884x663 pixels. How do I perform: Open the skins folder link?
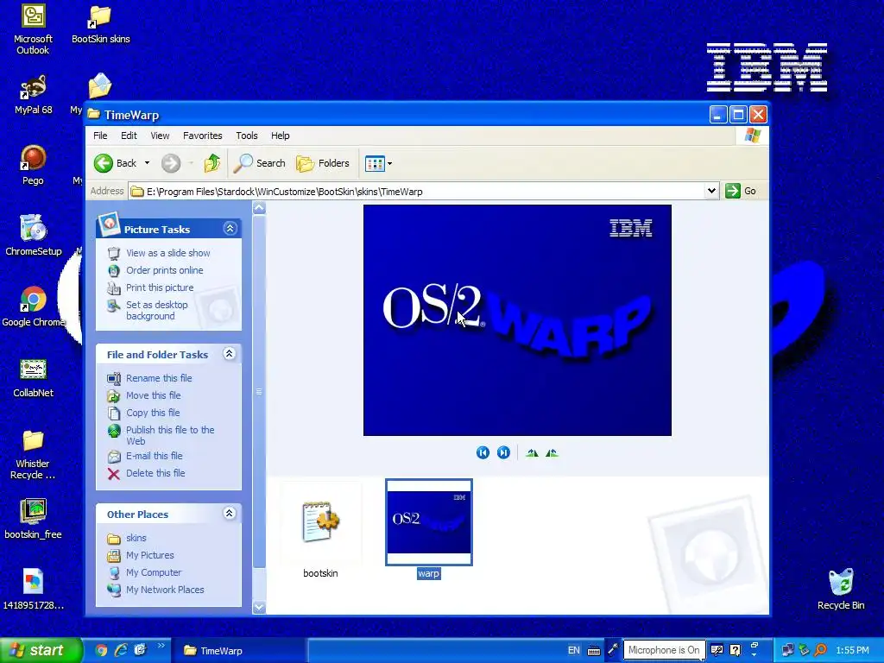click(x=136, y=538)
